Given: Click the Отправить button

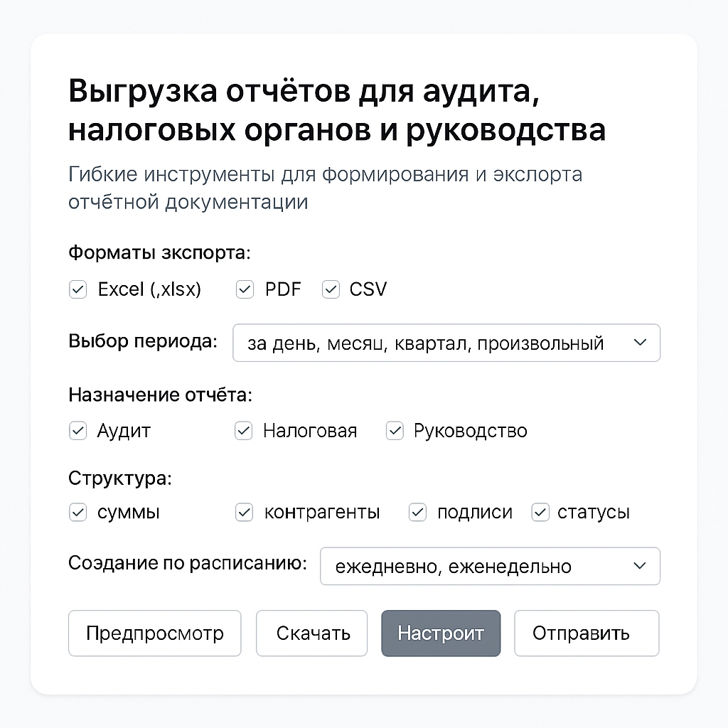Looking at the screenshot, I should click(587, 633).
